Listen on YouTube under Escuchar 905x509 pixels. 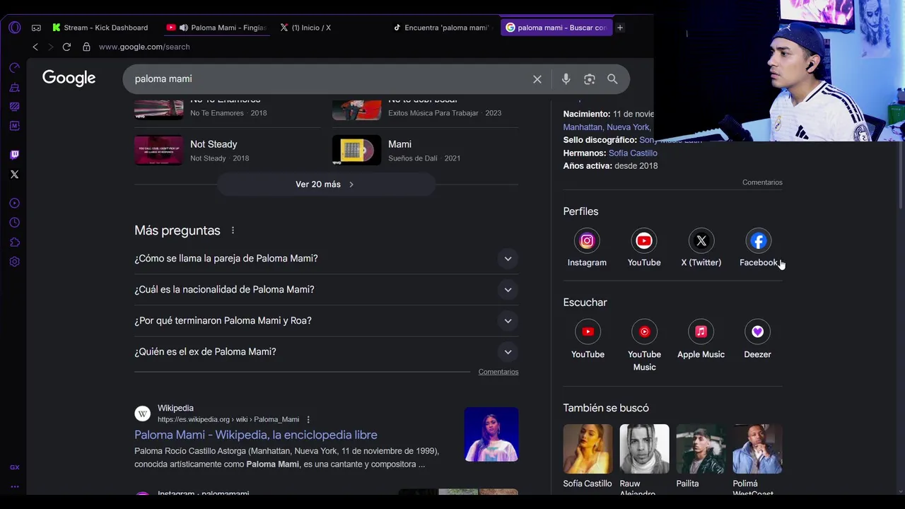(x=588, y=332)
